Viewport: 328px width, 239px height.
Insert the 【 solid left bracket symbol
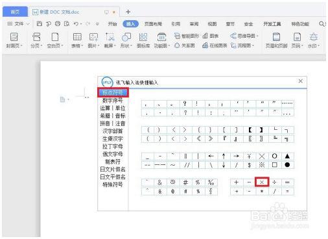pos(250,130)
